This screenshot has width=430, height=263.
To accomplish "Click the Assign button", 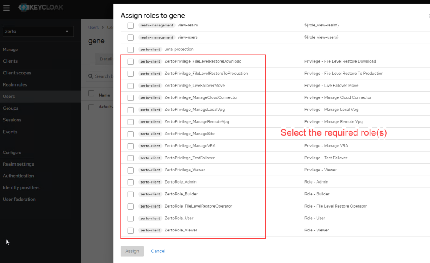I will [x=132, y=251].
